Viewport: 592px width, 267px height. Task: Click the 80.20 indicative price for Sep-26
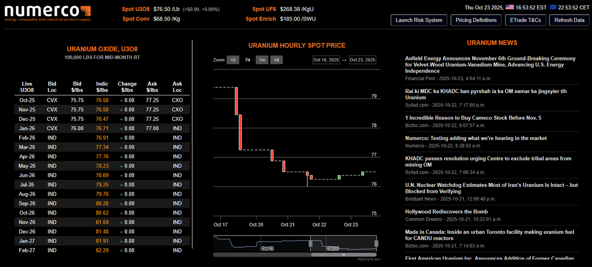pyautogui.click(x=102, y=203)
